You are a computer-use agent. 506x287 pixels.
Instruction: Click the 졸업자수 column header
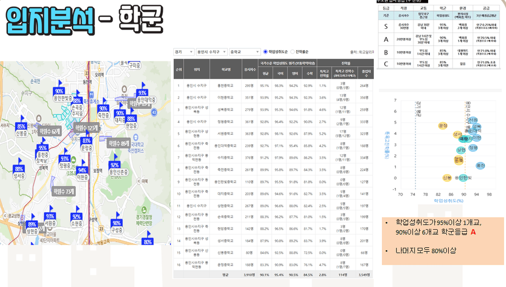coord(366,73)
